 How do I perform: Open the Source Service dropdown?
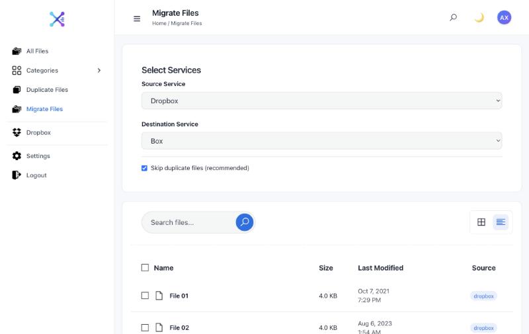[322, 101]
